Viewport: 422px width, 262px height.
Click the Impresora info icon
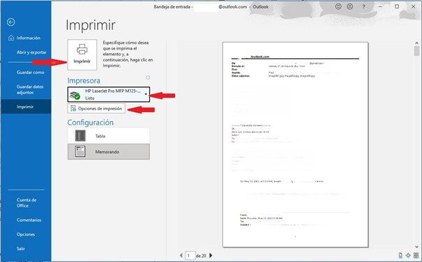coord(148,78)
